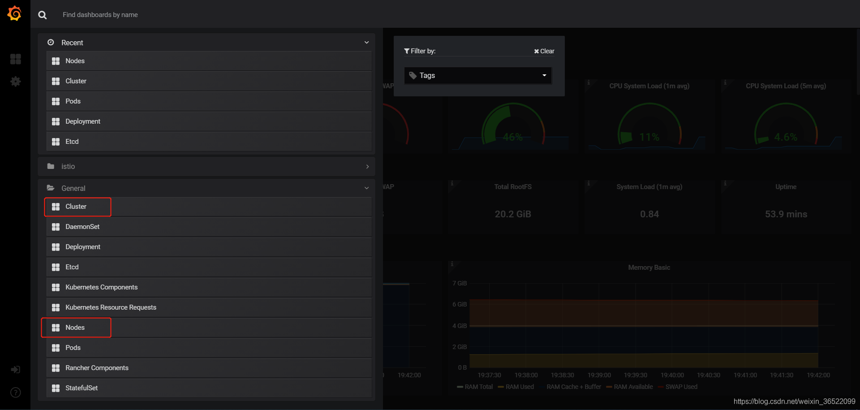Open Nodes dashboard in General folder
860x410 pixels.
[x=209, y=328]
